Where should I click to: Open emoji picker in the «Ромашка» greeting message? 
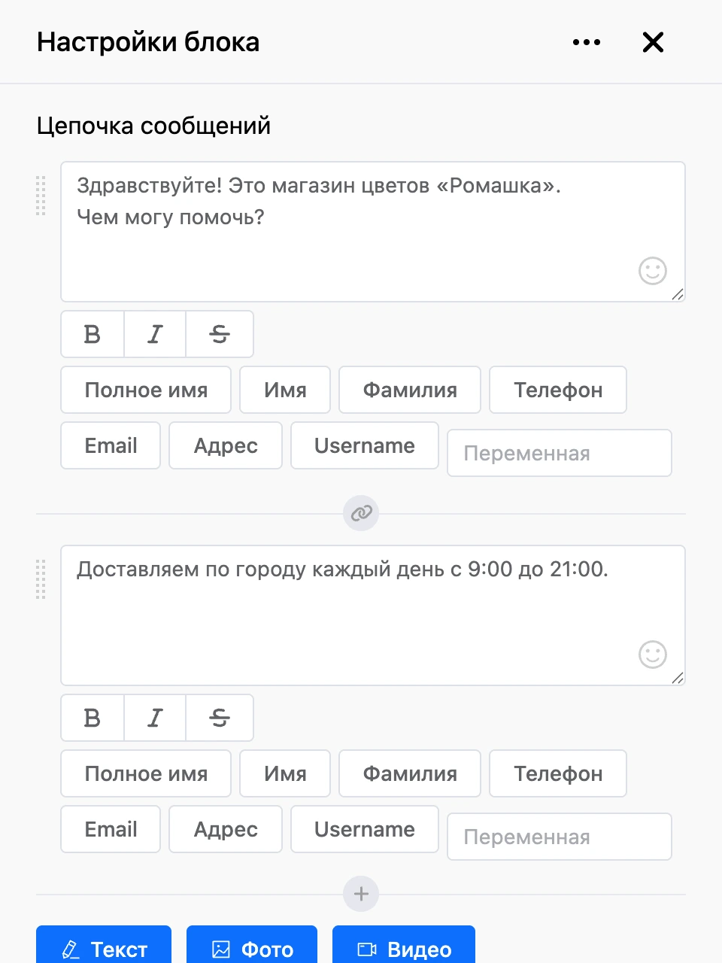(653, 271)
